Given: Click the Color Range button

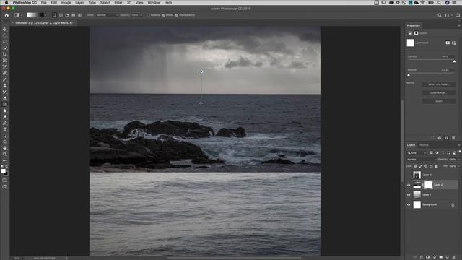Looking at the screenshot, I should [439, 93].
